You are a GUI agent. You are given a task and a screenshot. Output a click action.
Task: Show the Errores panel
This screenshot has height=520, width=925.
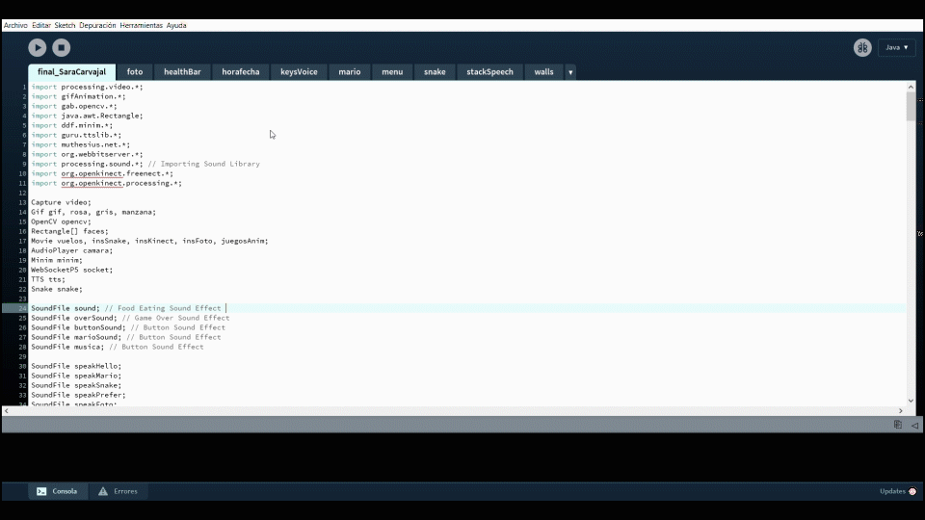[118, 491]
